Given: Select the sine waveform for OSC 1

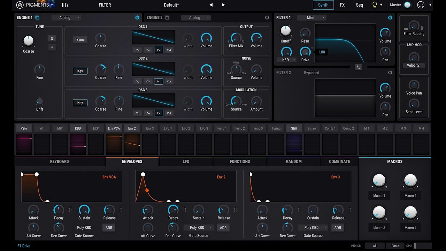Looking at the screenshot, I should 138,50.
